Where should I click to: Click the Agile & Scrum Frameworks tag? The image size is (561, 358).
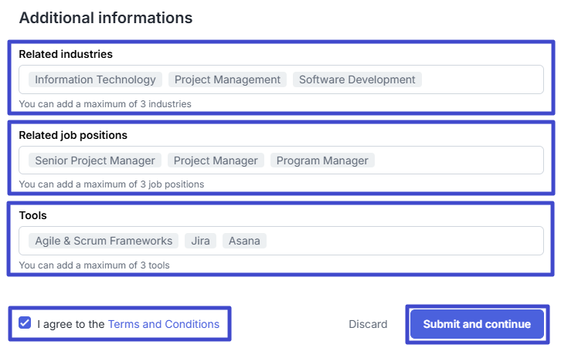click(x=104, y=241)
